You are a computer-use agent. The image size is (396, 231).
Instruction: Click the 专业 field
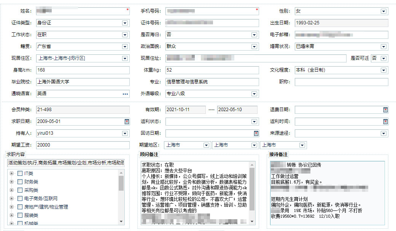212,82
